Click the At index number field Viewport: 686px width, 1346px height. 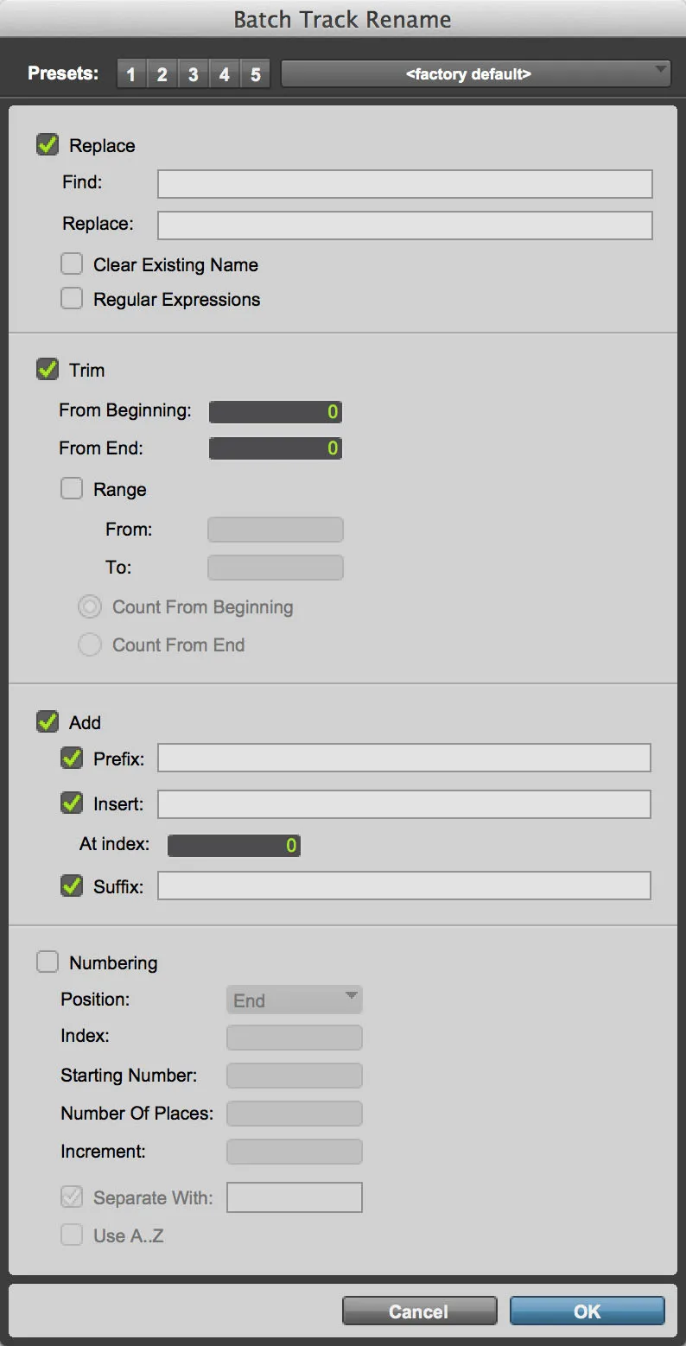tap(234, 846)
